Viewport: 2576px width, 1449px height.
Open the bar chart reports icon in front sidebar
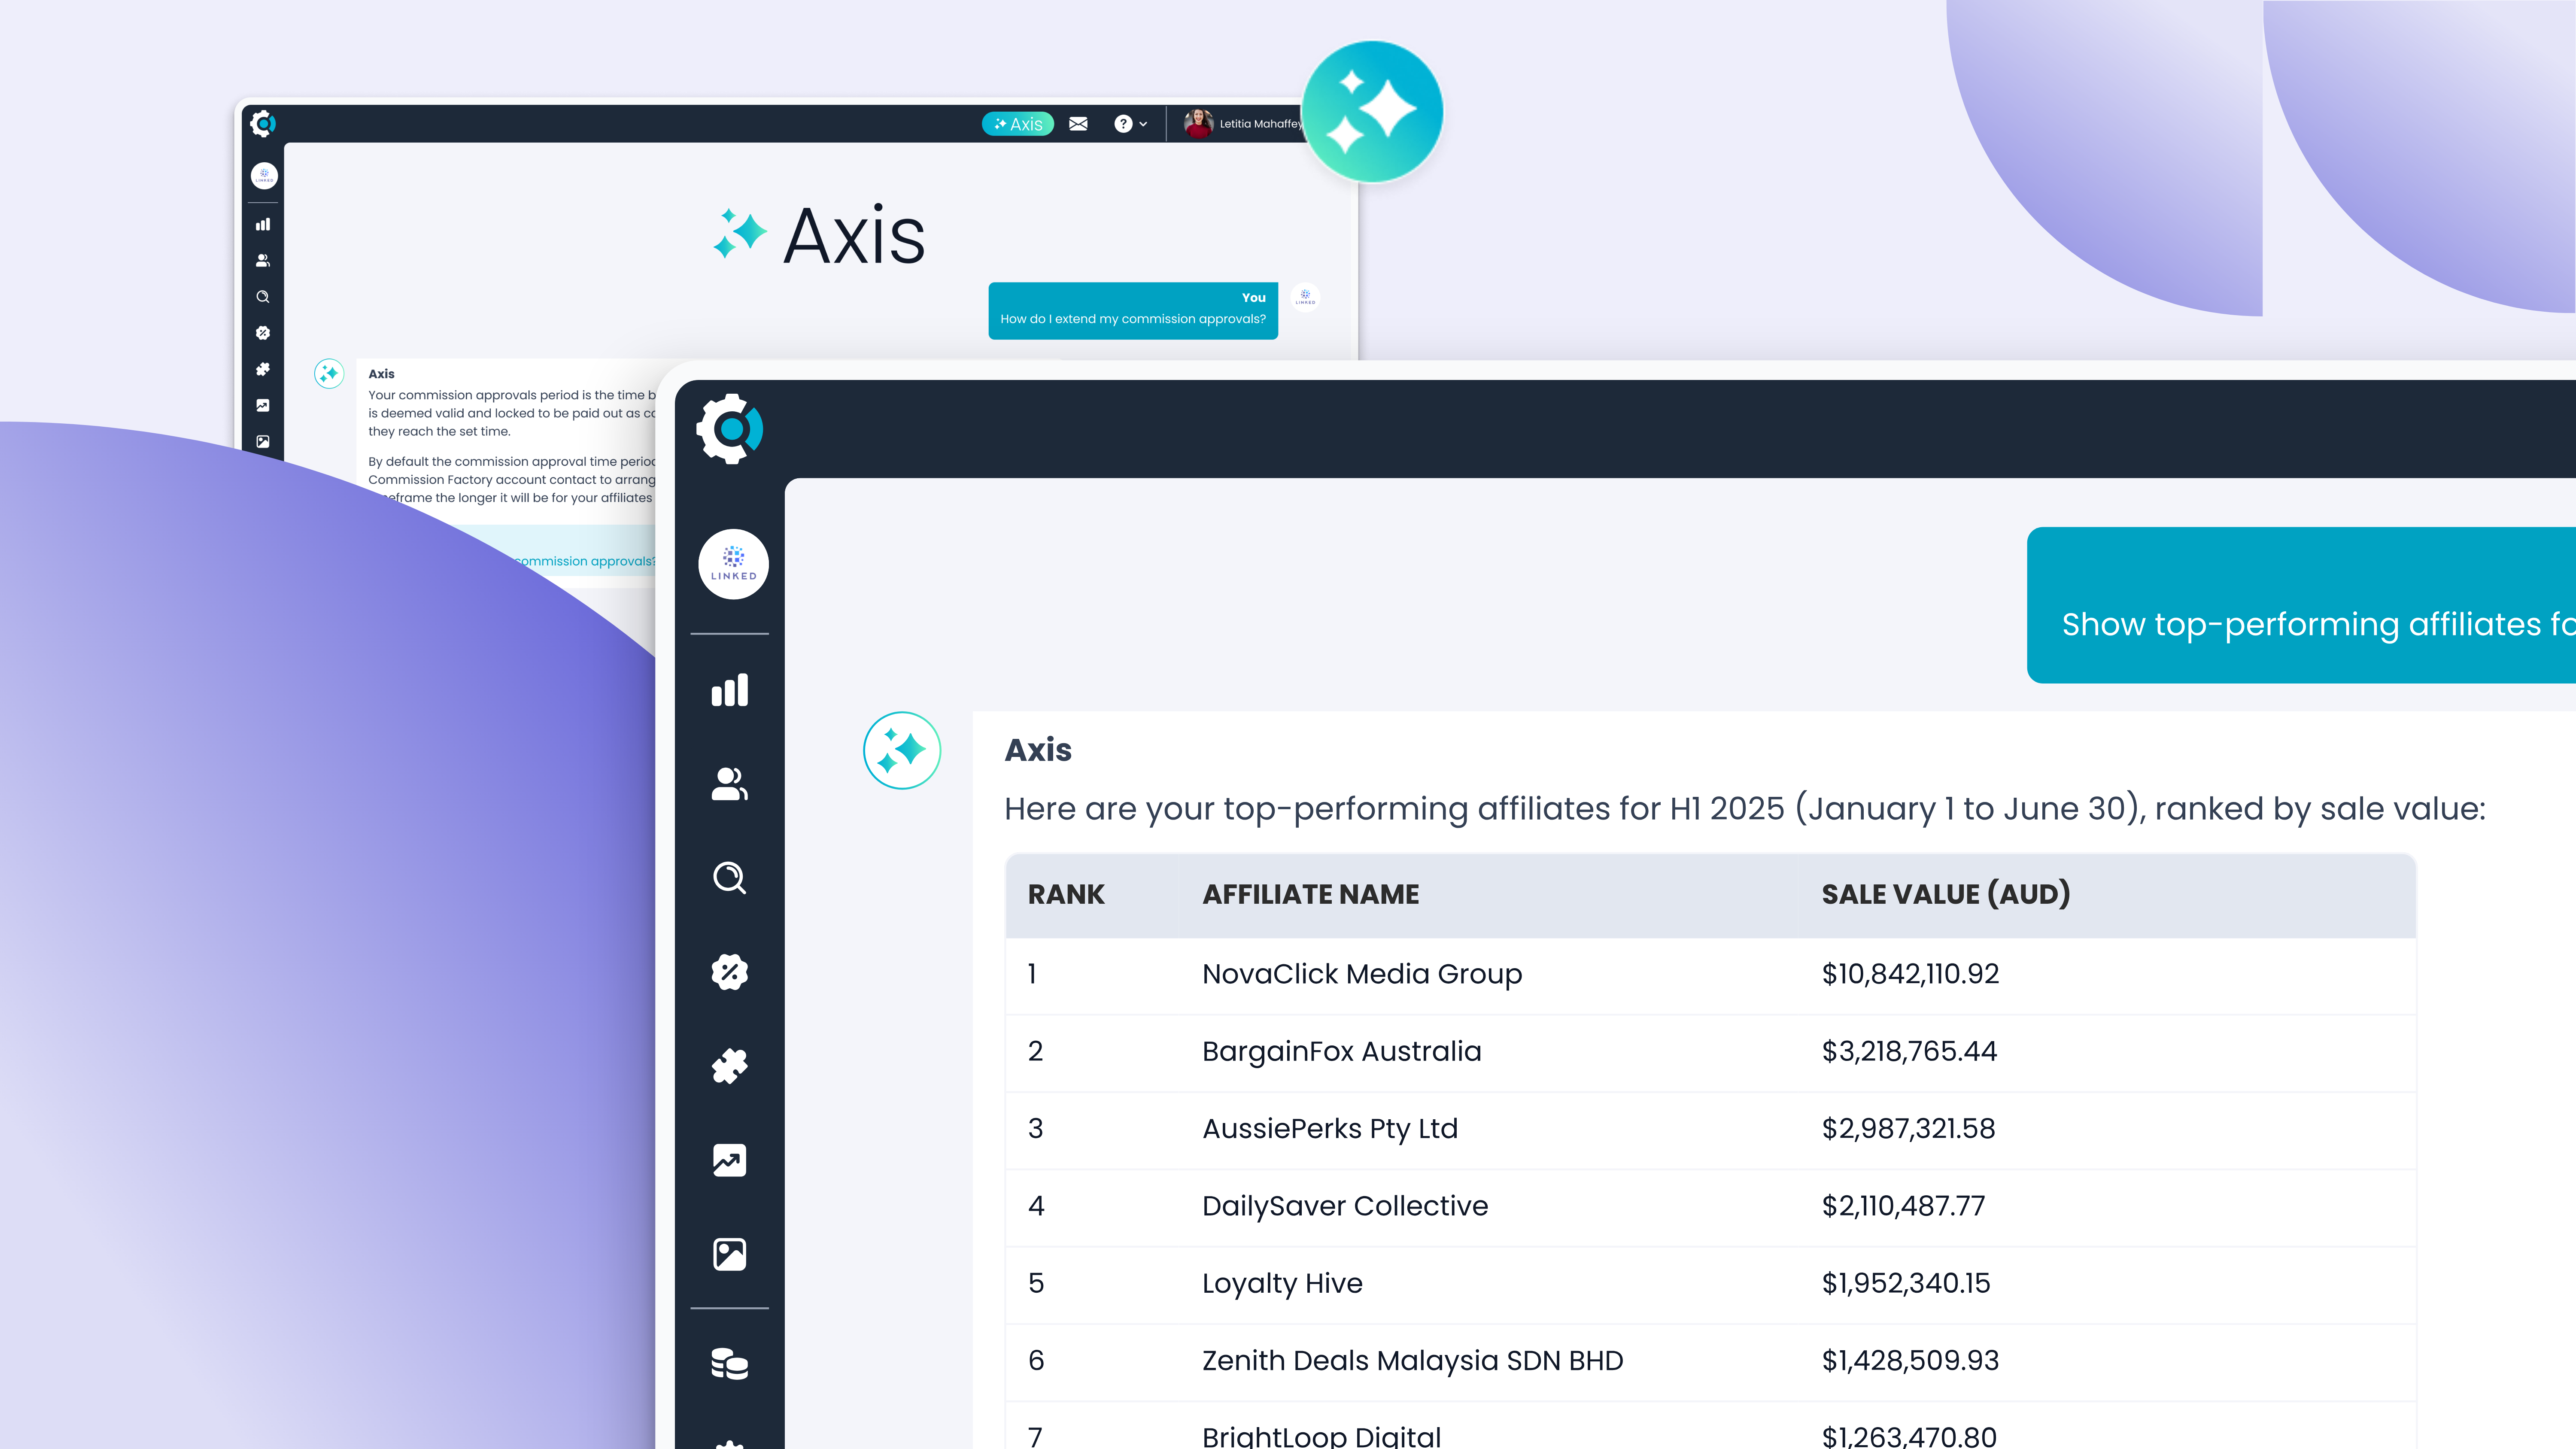(x=730, y=690)
